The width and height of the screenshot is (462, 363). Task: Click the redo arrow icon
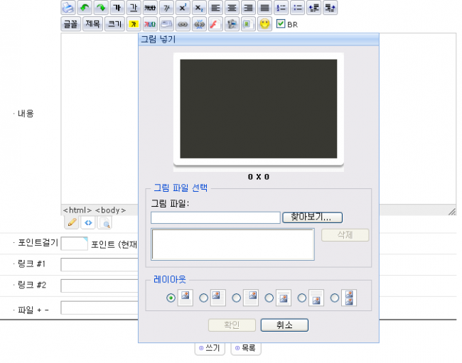[101, 8]
